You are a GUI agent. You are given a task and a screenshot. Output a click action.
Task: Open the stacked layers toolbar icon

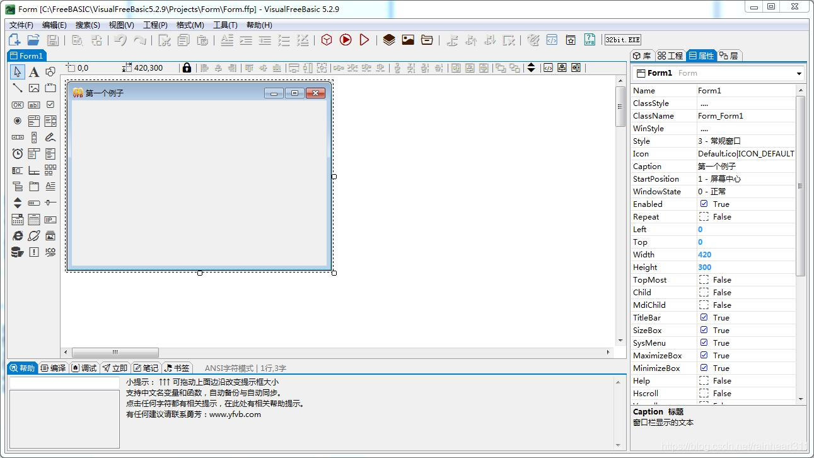pyautogui.click(x=389, y=40)
